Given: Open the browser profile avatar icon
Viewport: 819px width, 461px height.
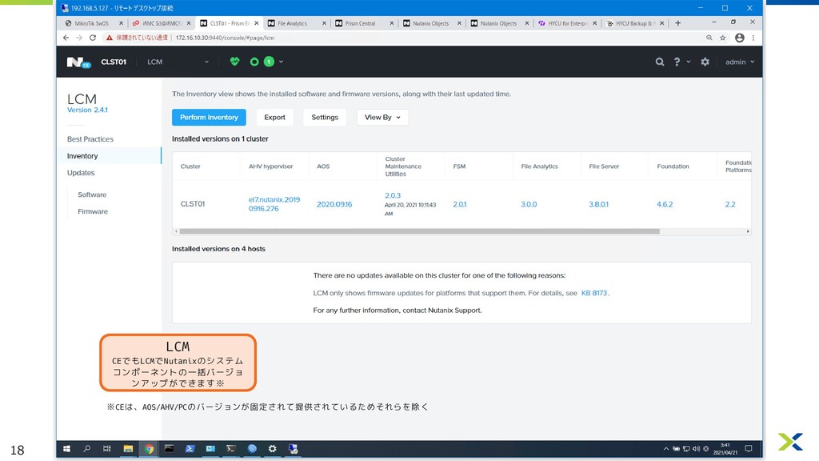Looking at the screenshot, I should click(x=740, y=38).
